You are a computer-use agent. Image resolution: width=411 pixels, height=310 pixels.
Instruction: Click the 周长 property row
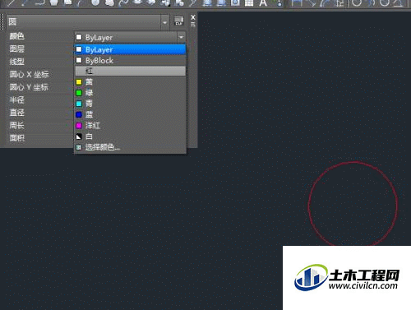pos(40,125)
